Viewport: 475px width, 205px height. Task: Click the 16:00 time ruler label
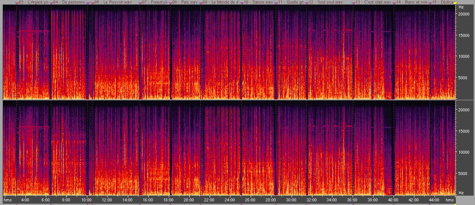pos(148,200)
